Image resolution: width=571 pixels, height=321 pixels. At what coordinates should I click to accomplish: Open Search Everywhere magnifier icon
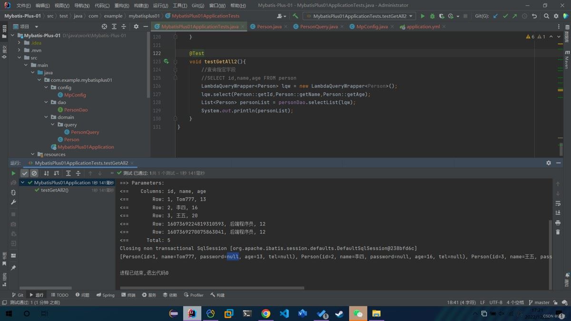point(546,16)
